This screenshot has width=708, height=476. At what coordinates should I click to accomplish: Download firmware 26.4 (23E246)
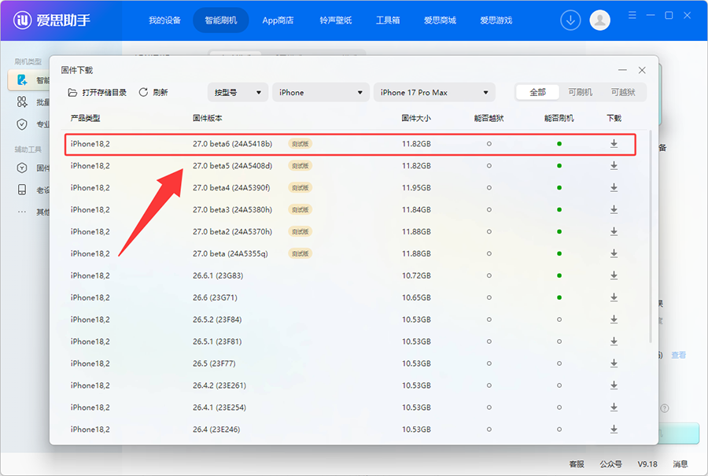614,429
